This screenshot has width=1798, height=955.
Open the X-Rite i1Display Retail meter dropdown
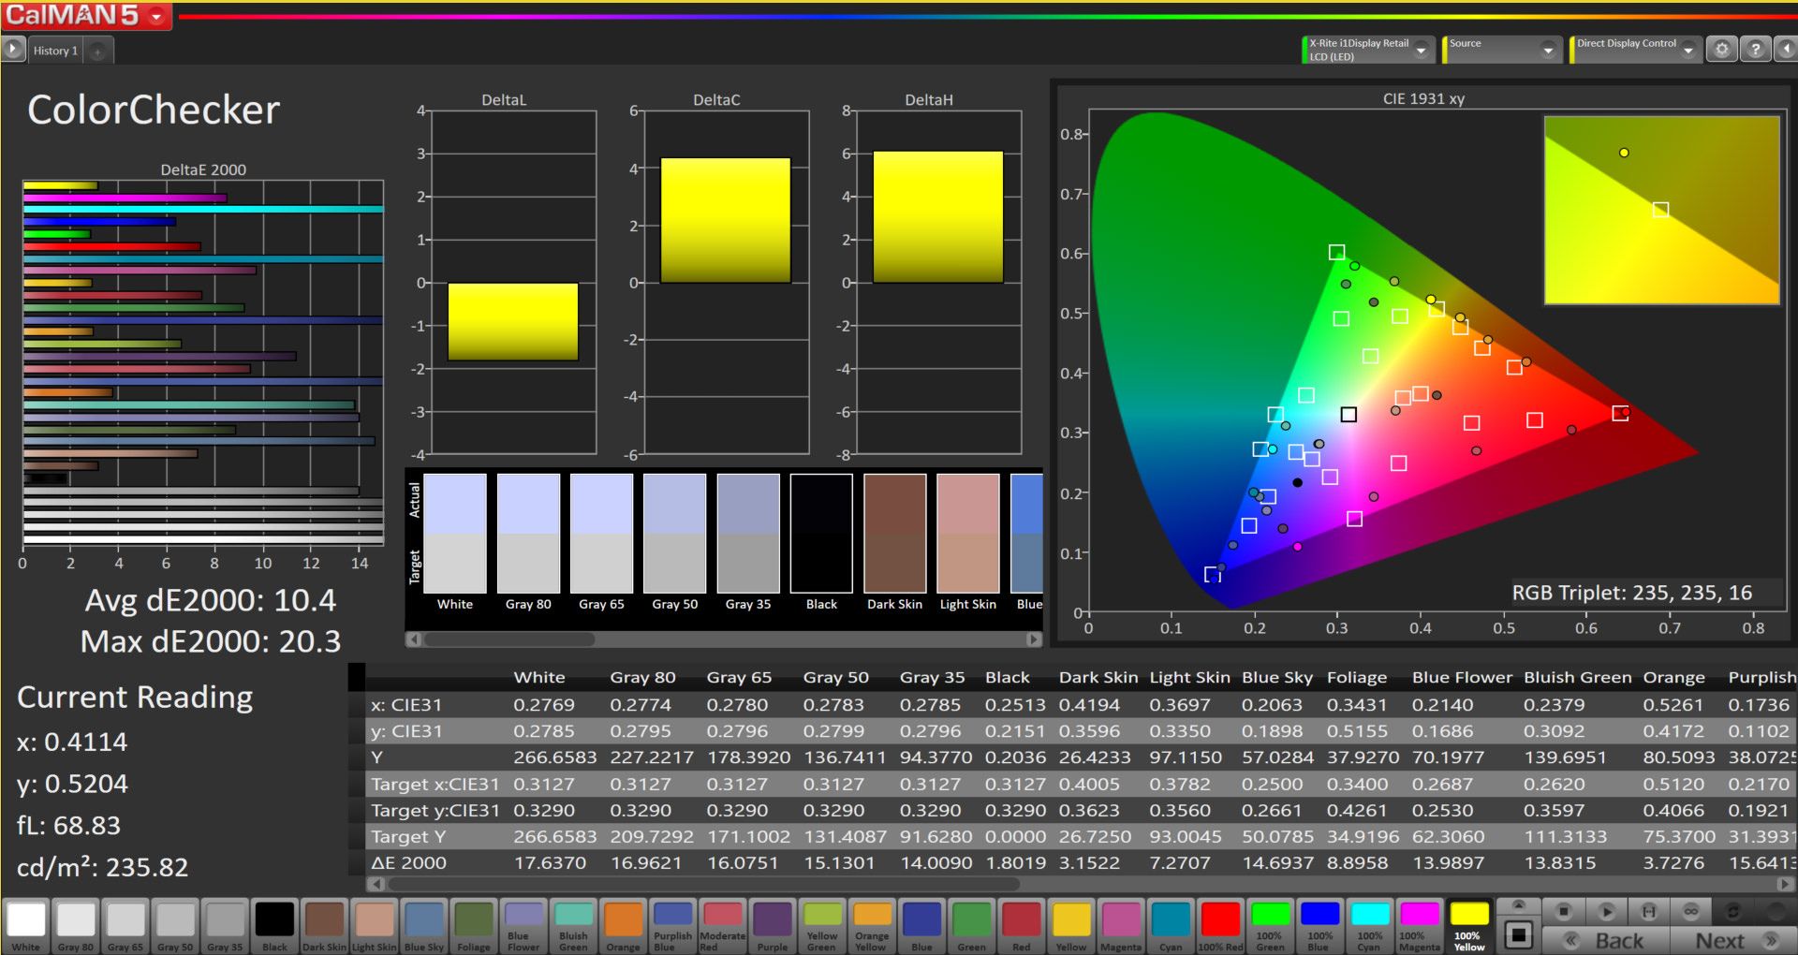click(1422, 51)
